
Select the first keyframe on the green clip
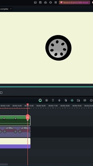click(4, 119)
